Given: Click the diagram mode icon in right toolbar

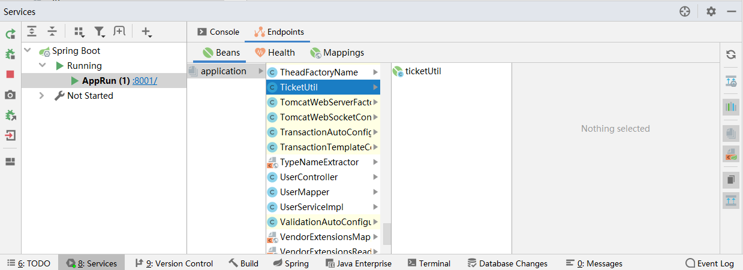Looking at the screenshot, I should [x=731, y=81].
